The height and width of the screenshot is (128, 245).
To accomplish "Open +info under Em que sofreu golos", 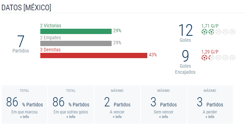I will coord(71,117).
